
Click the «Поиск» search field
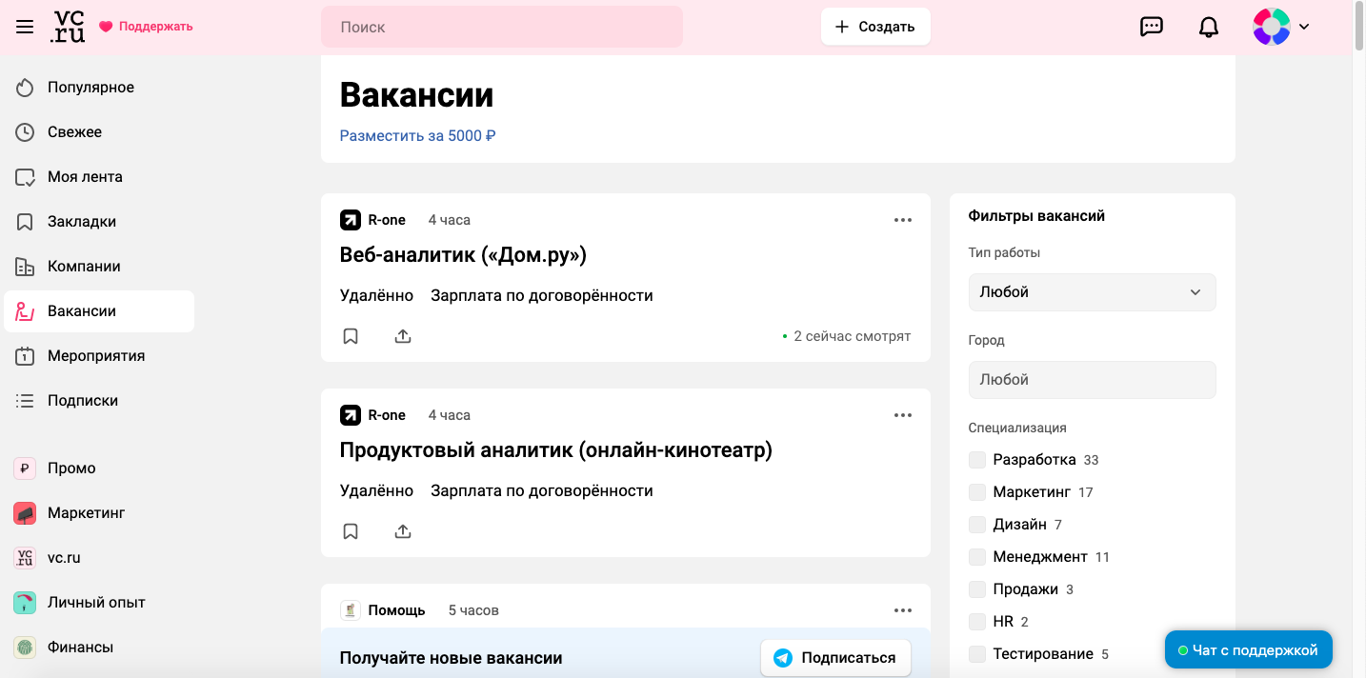tap(502, 27)
